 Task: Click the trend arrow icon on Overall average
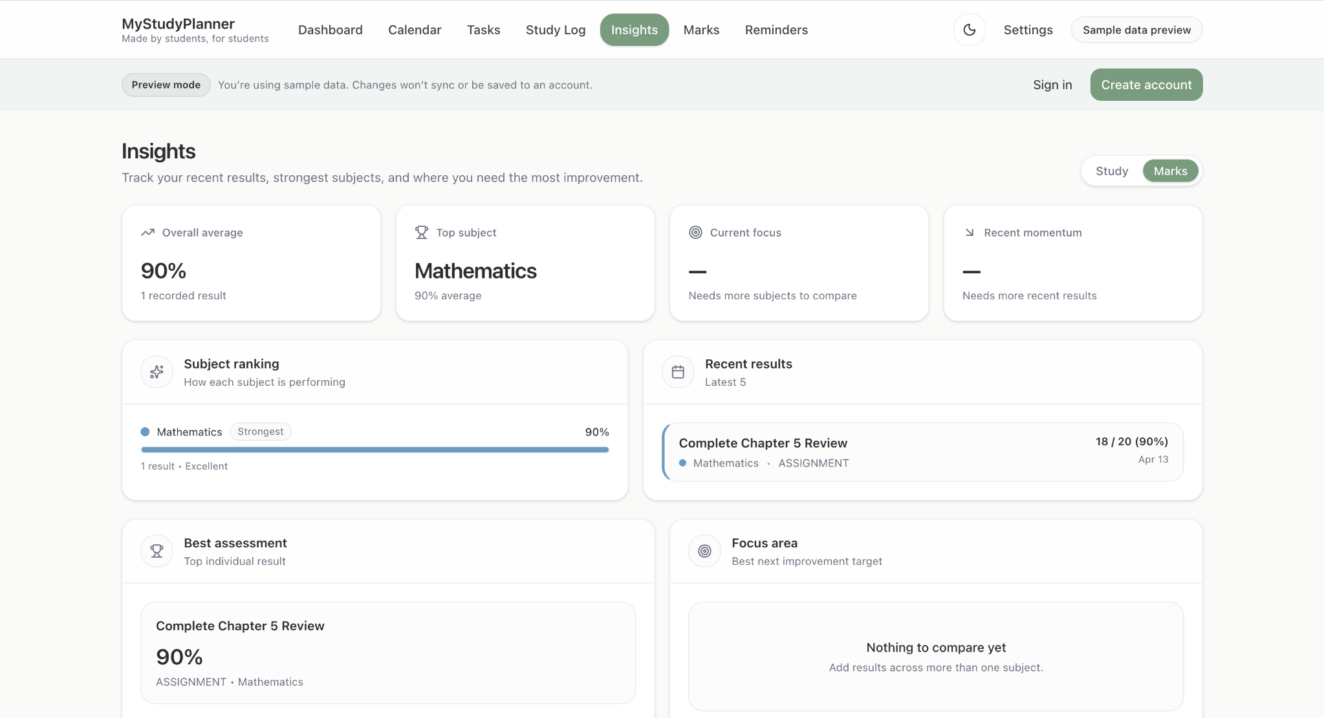[x=147, y=232]
